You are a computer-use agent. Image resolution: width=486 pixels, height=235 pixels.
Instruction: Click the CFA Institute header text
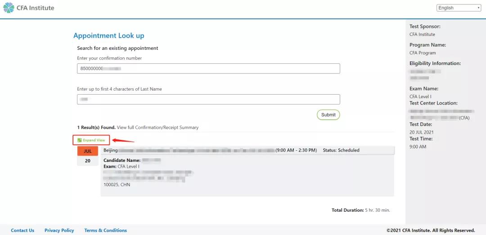36,8
